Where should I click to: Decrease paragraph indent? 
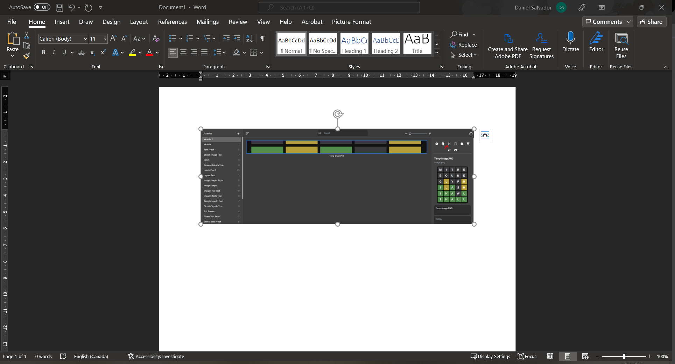pos(226,39)
